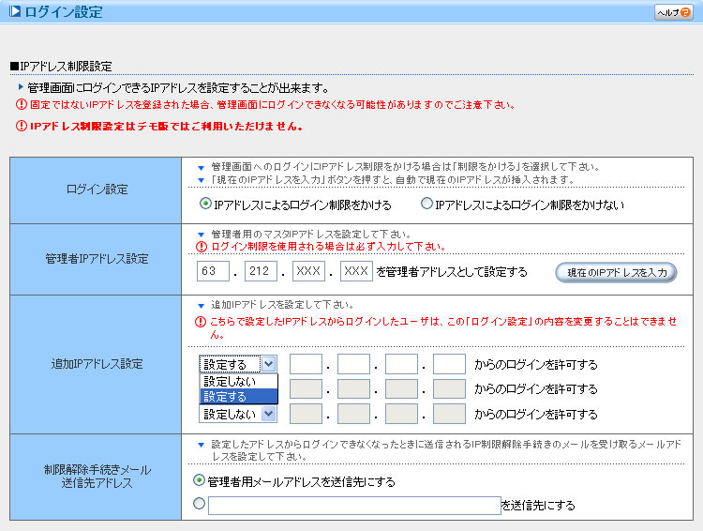
Task: Click the admin IP field containing 63
Action: (x=214, y=272)
